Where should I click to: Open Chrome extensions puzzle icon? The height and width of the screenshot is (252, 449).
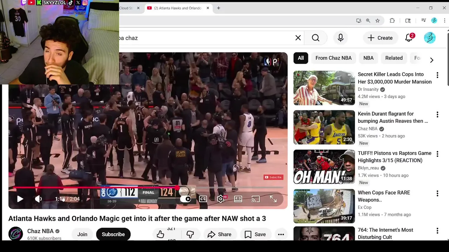(392, 21)
